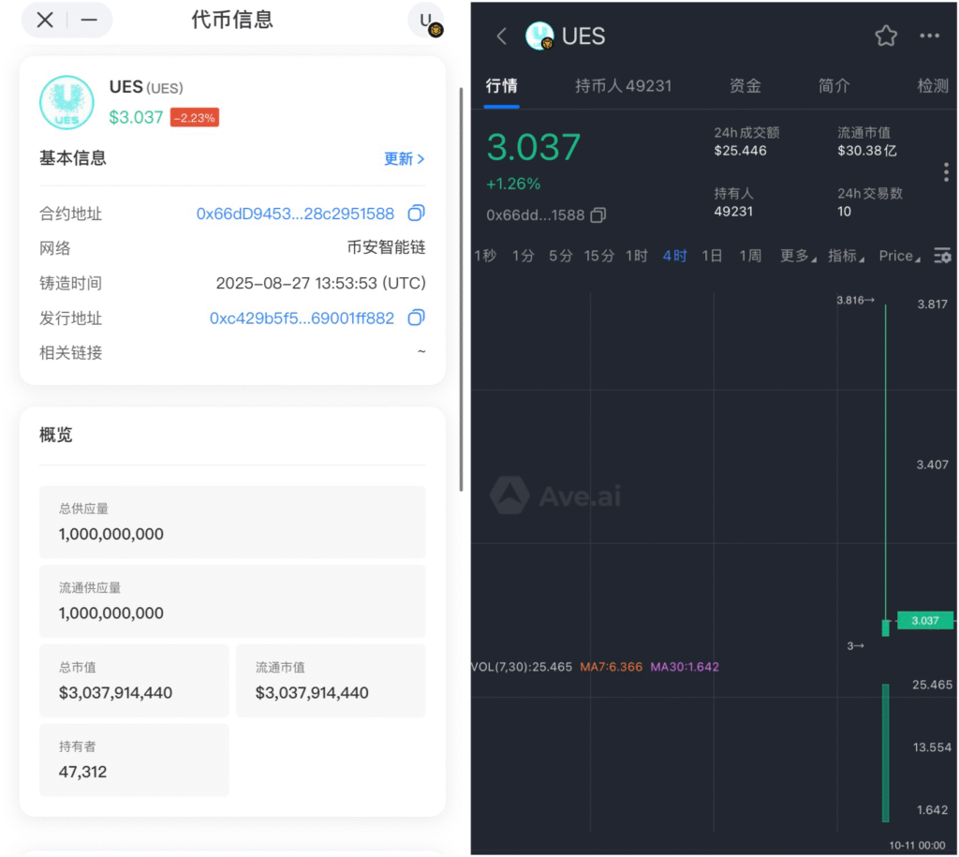Open the 资金 tab

pyautogui.click(x=745, y=86)
